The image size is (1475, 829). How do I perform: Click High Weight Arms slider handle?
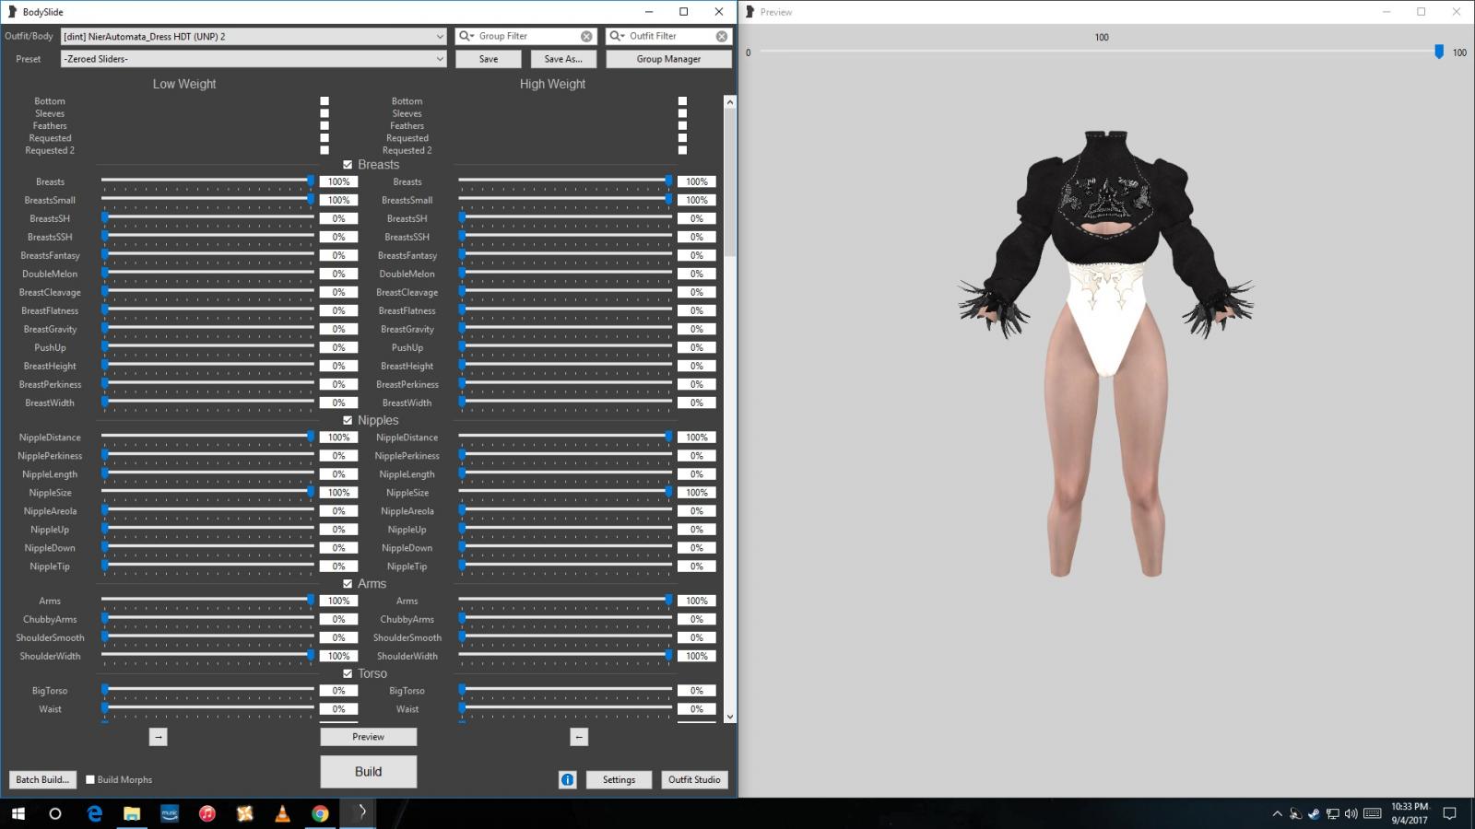pos(668,600)
